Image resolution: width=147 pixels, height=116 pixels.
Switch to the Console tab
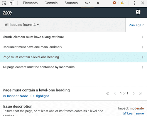click(51, 3)
